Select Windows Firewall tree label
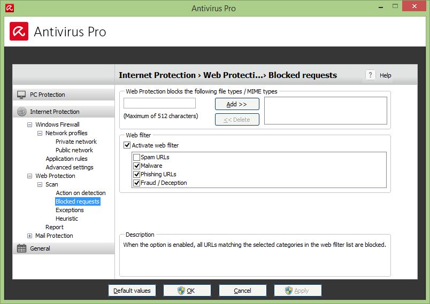The image size is (430, 304). (x=57, y=124)
